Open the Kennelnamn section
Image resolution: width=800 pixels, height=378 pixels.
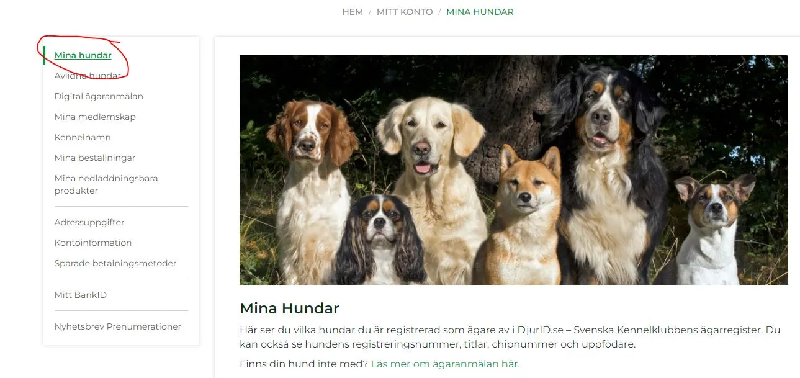coord(83,137)
